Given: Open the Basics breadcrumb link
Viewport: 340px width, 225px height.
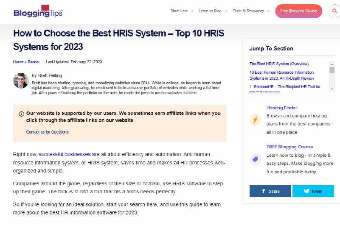Looking at the screenshot, I should [x=34, y=62].
